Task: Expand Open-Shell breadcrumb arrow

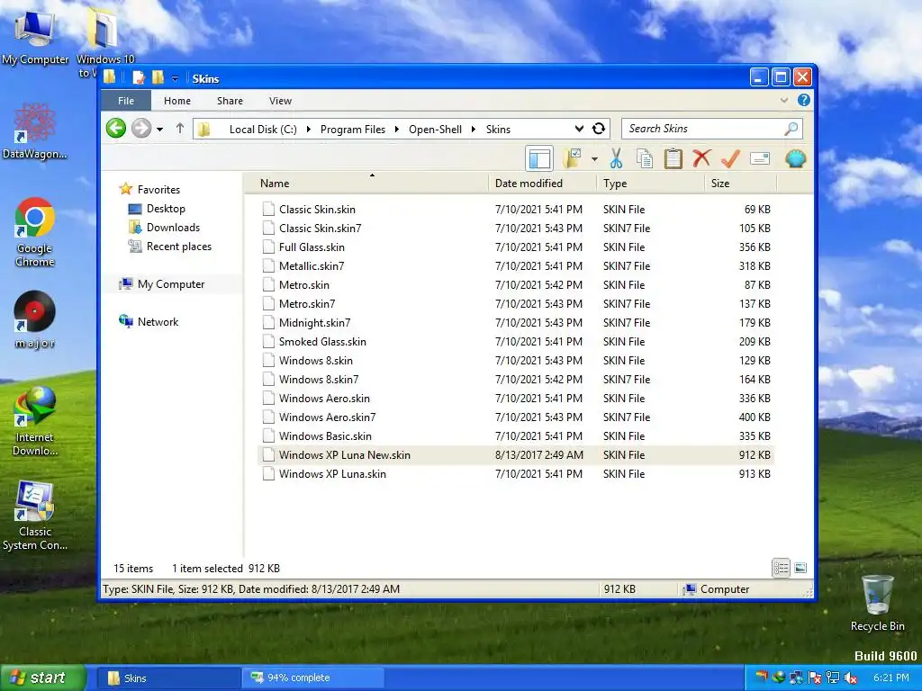Action: [474, 130]
